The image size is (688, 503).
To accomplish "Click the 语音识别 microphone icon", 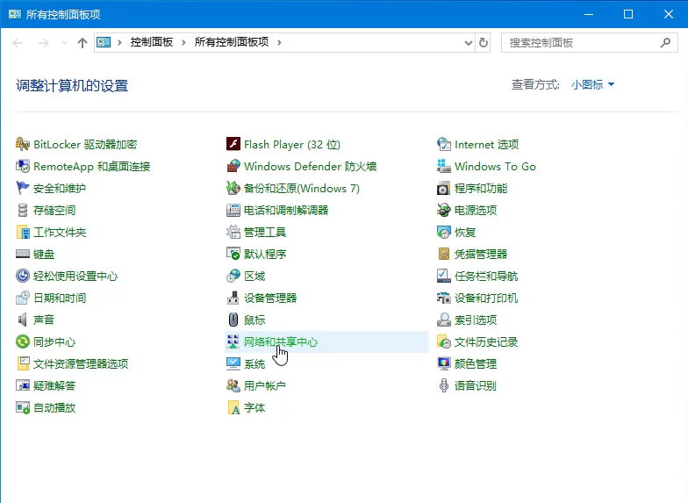I will pyautogui.click(x=444, y=385).
